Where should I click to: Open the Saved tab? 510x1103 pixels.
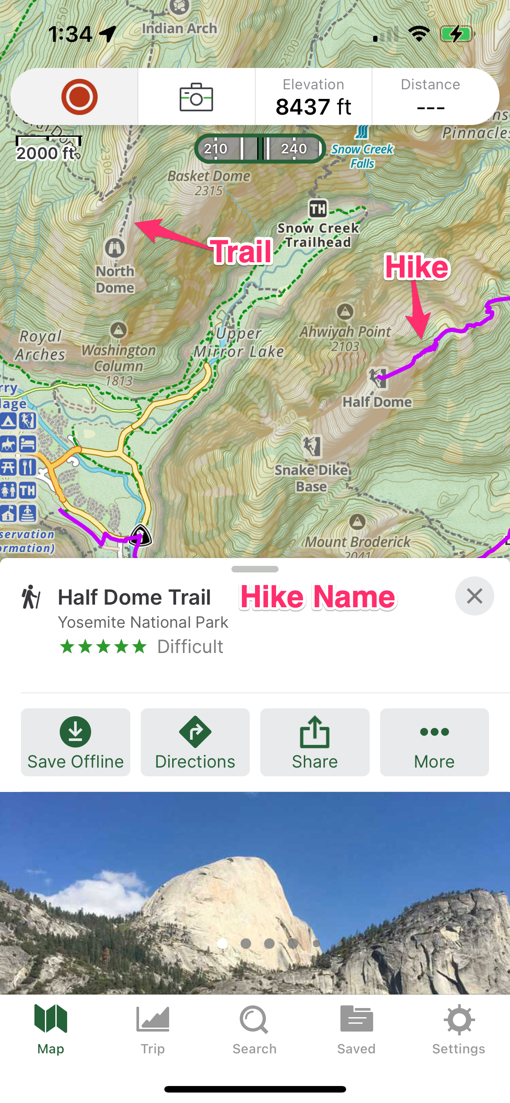pos(357,1030)
